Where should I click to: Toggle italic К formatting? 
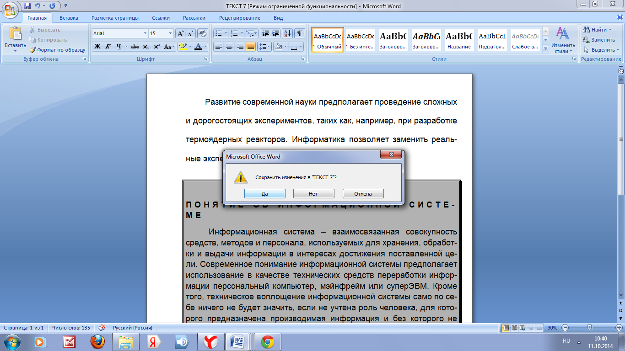pos(108,47)
